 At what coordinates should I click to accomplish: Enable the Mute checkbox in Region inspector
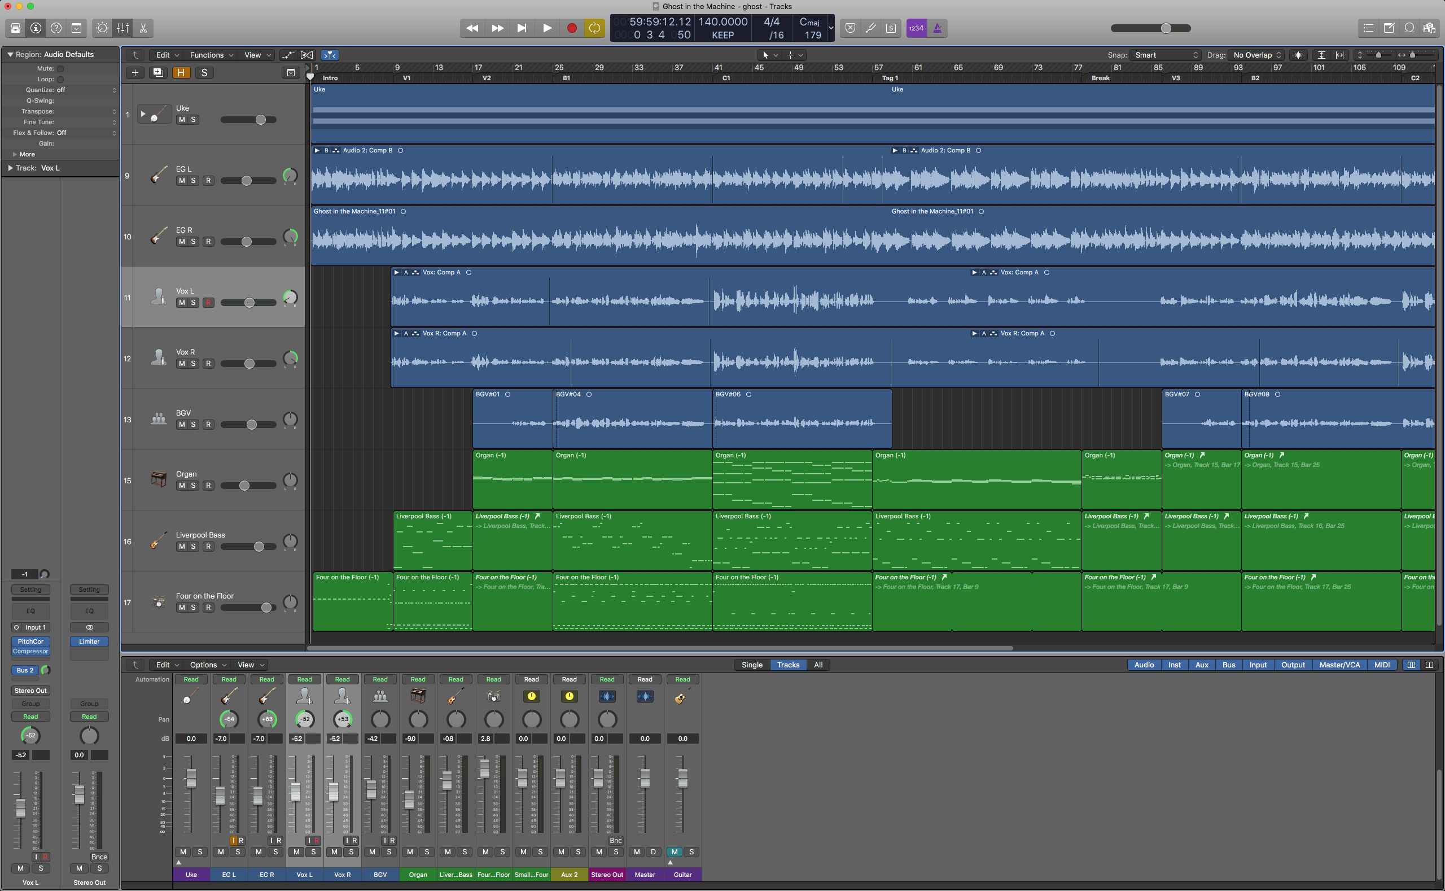point(60,68)
